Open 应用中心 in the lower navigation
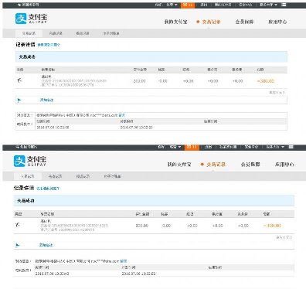306x289 pixels. (x=284, y=165)
